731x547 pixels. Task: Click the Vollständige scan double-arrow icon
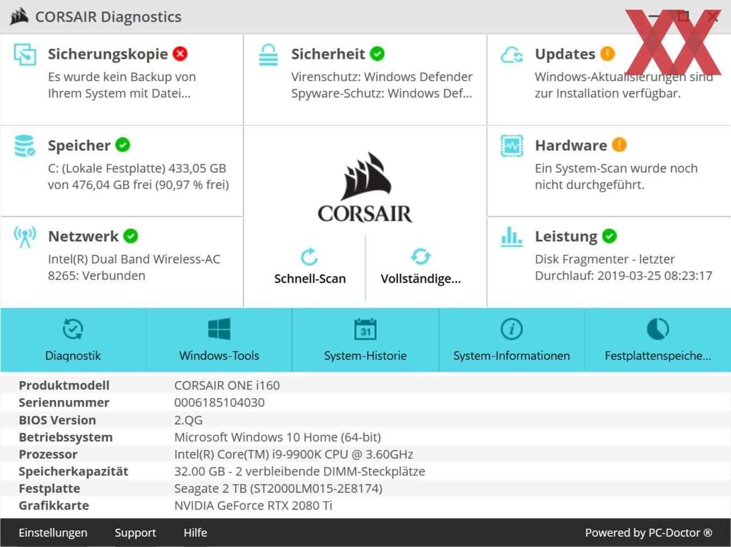point(421,257)
